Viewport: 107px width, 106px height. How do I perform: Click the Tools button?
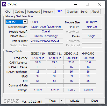(52, 101)
